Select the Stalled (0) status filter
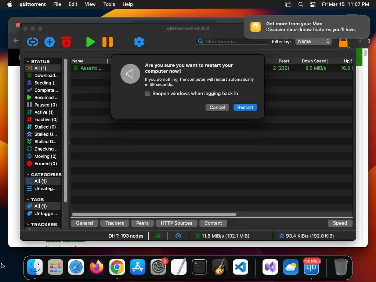Screen dimensions: 376x282 pos(43,127)
